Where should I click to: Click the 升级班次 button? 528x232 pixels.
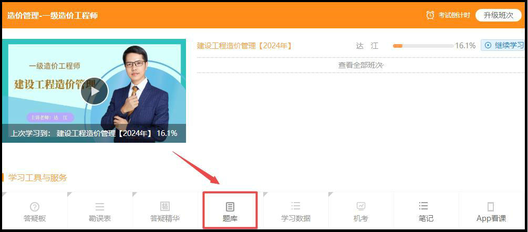pos(498,15)
